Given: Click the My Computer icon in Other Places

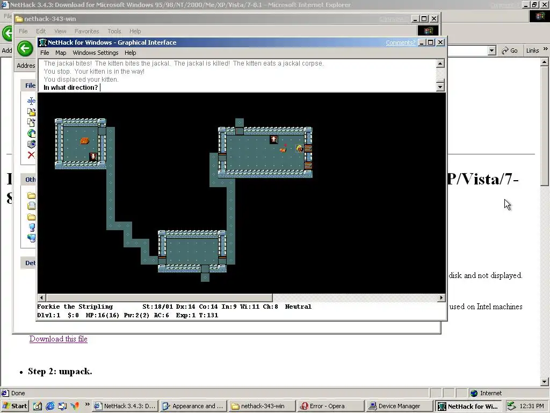Looking at the screenshot, I should click(x=31, y=227).
